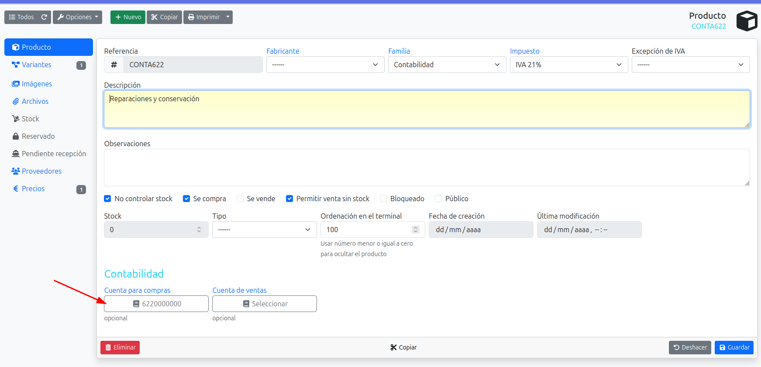The image size is (761, 367).
Task: Undo changes with Deshacer
Action: click(690, 347)
